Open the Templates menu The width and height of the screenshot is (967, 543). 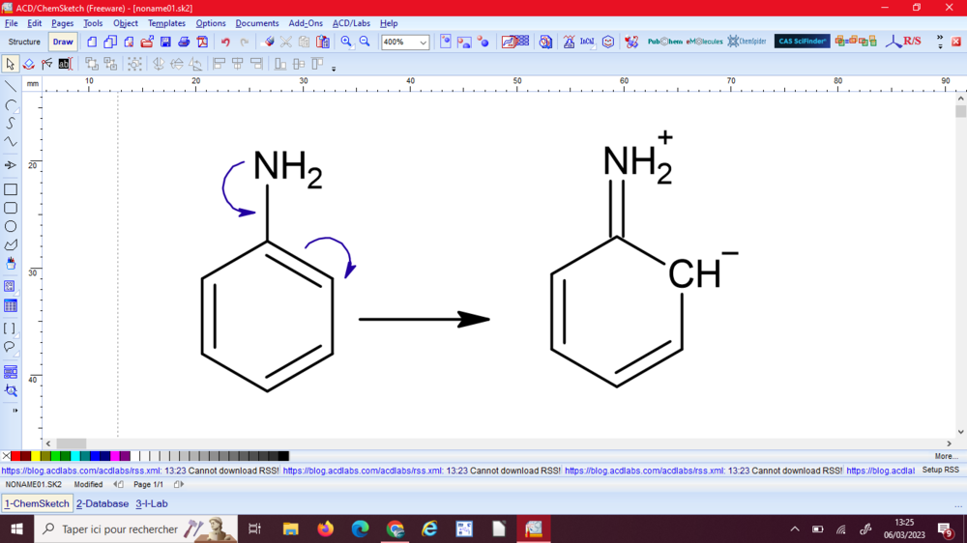coord(166,23)
